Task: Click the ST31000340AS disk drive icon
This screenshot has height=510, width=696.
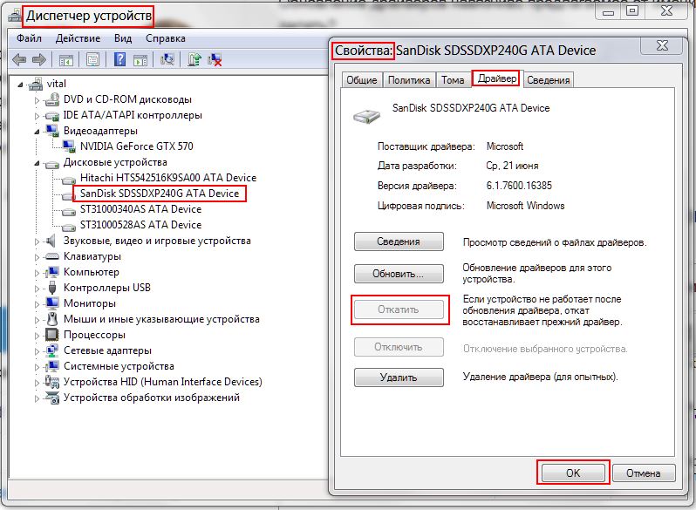Action: [x=69, y=211]
